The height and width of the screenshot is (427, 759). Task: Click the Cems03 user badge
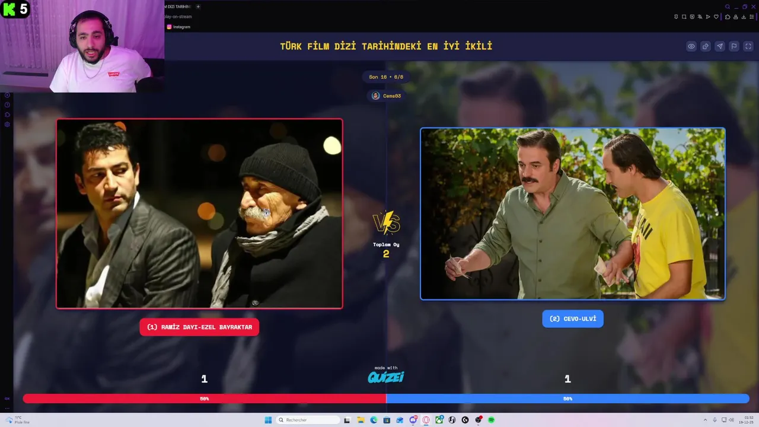coord(387,95)
